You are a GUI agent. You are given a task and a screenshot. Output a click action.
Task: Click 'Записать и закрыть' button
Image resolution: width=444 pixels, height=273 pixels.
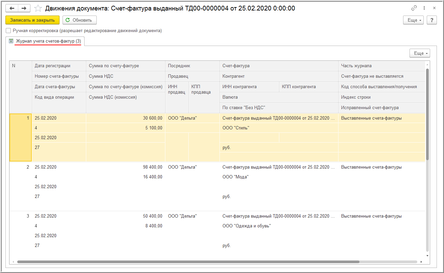point(32,20)
